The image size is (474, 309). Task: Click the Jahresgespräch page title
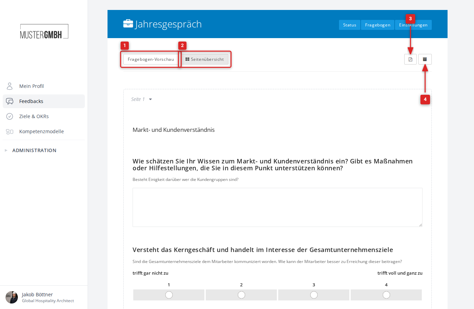[168, 24]
